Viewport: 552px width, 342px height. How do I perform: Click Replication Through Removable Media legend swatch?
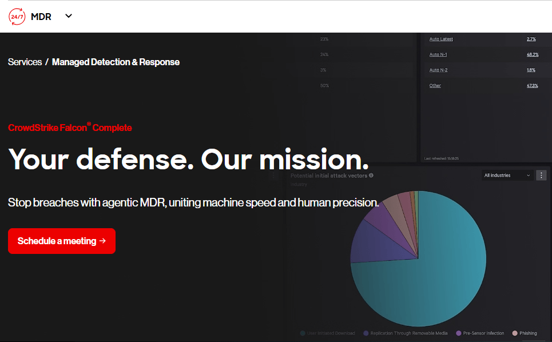point(366,333)
